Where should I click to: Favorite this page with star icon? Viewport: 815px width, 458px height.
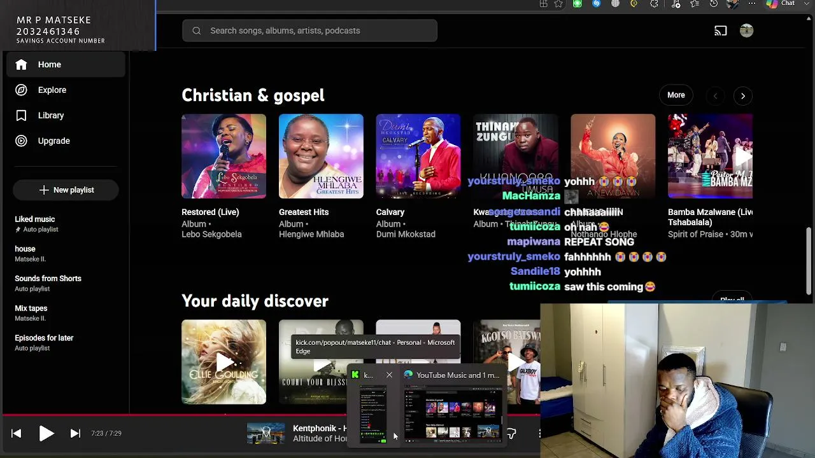click(x=558, y=4)
